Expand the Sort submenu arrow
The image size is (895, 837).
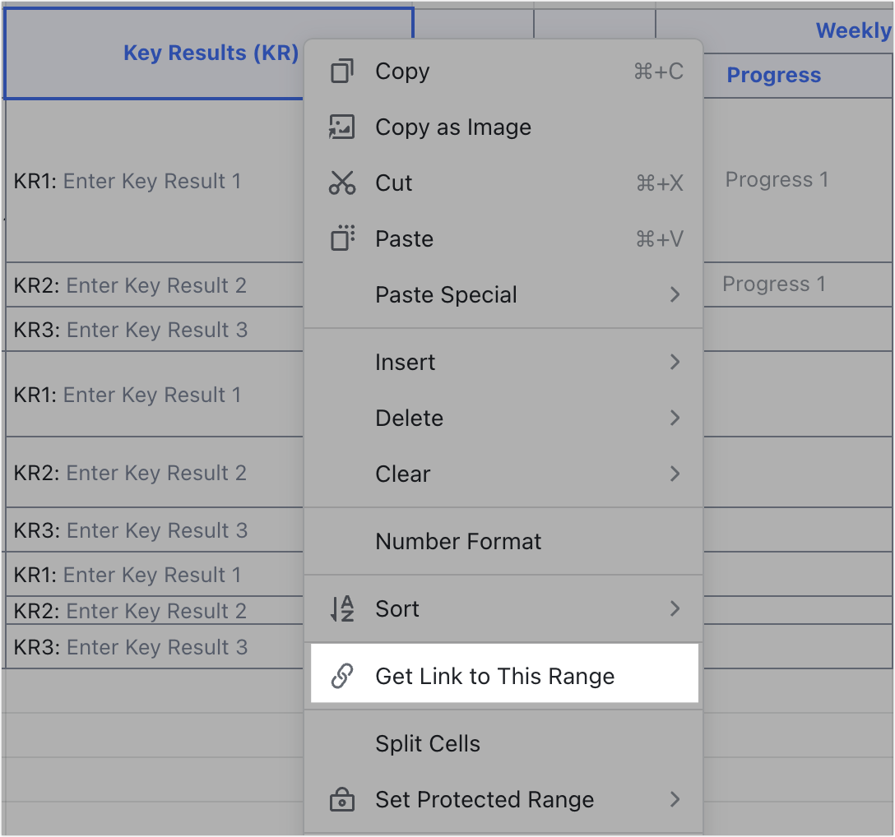[x=675, y=608]
